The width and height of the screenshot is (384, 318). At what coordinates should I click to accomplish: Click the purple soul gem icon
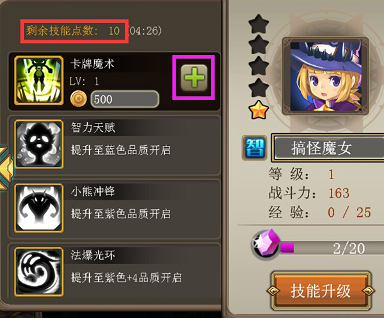click(x=266, y=244)
